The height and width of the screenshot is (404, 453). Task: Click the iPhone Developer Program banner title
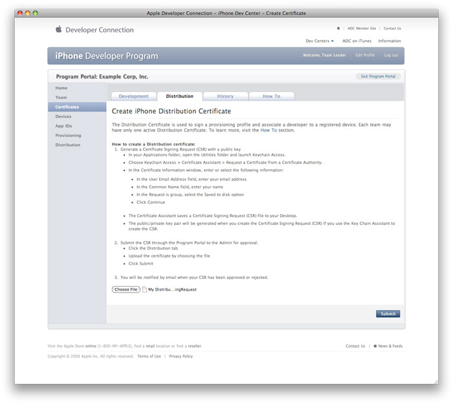[x=107, y=56]
